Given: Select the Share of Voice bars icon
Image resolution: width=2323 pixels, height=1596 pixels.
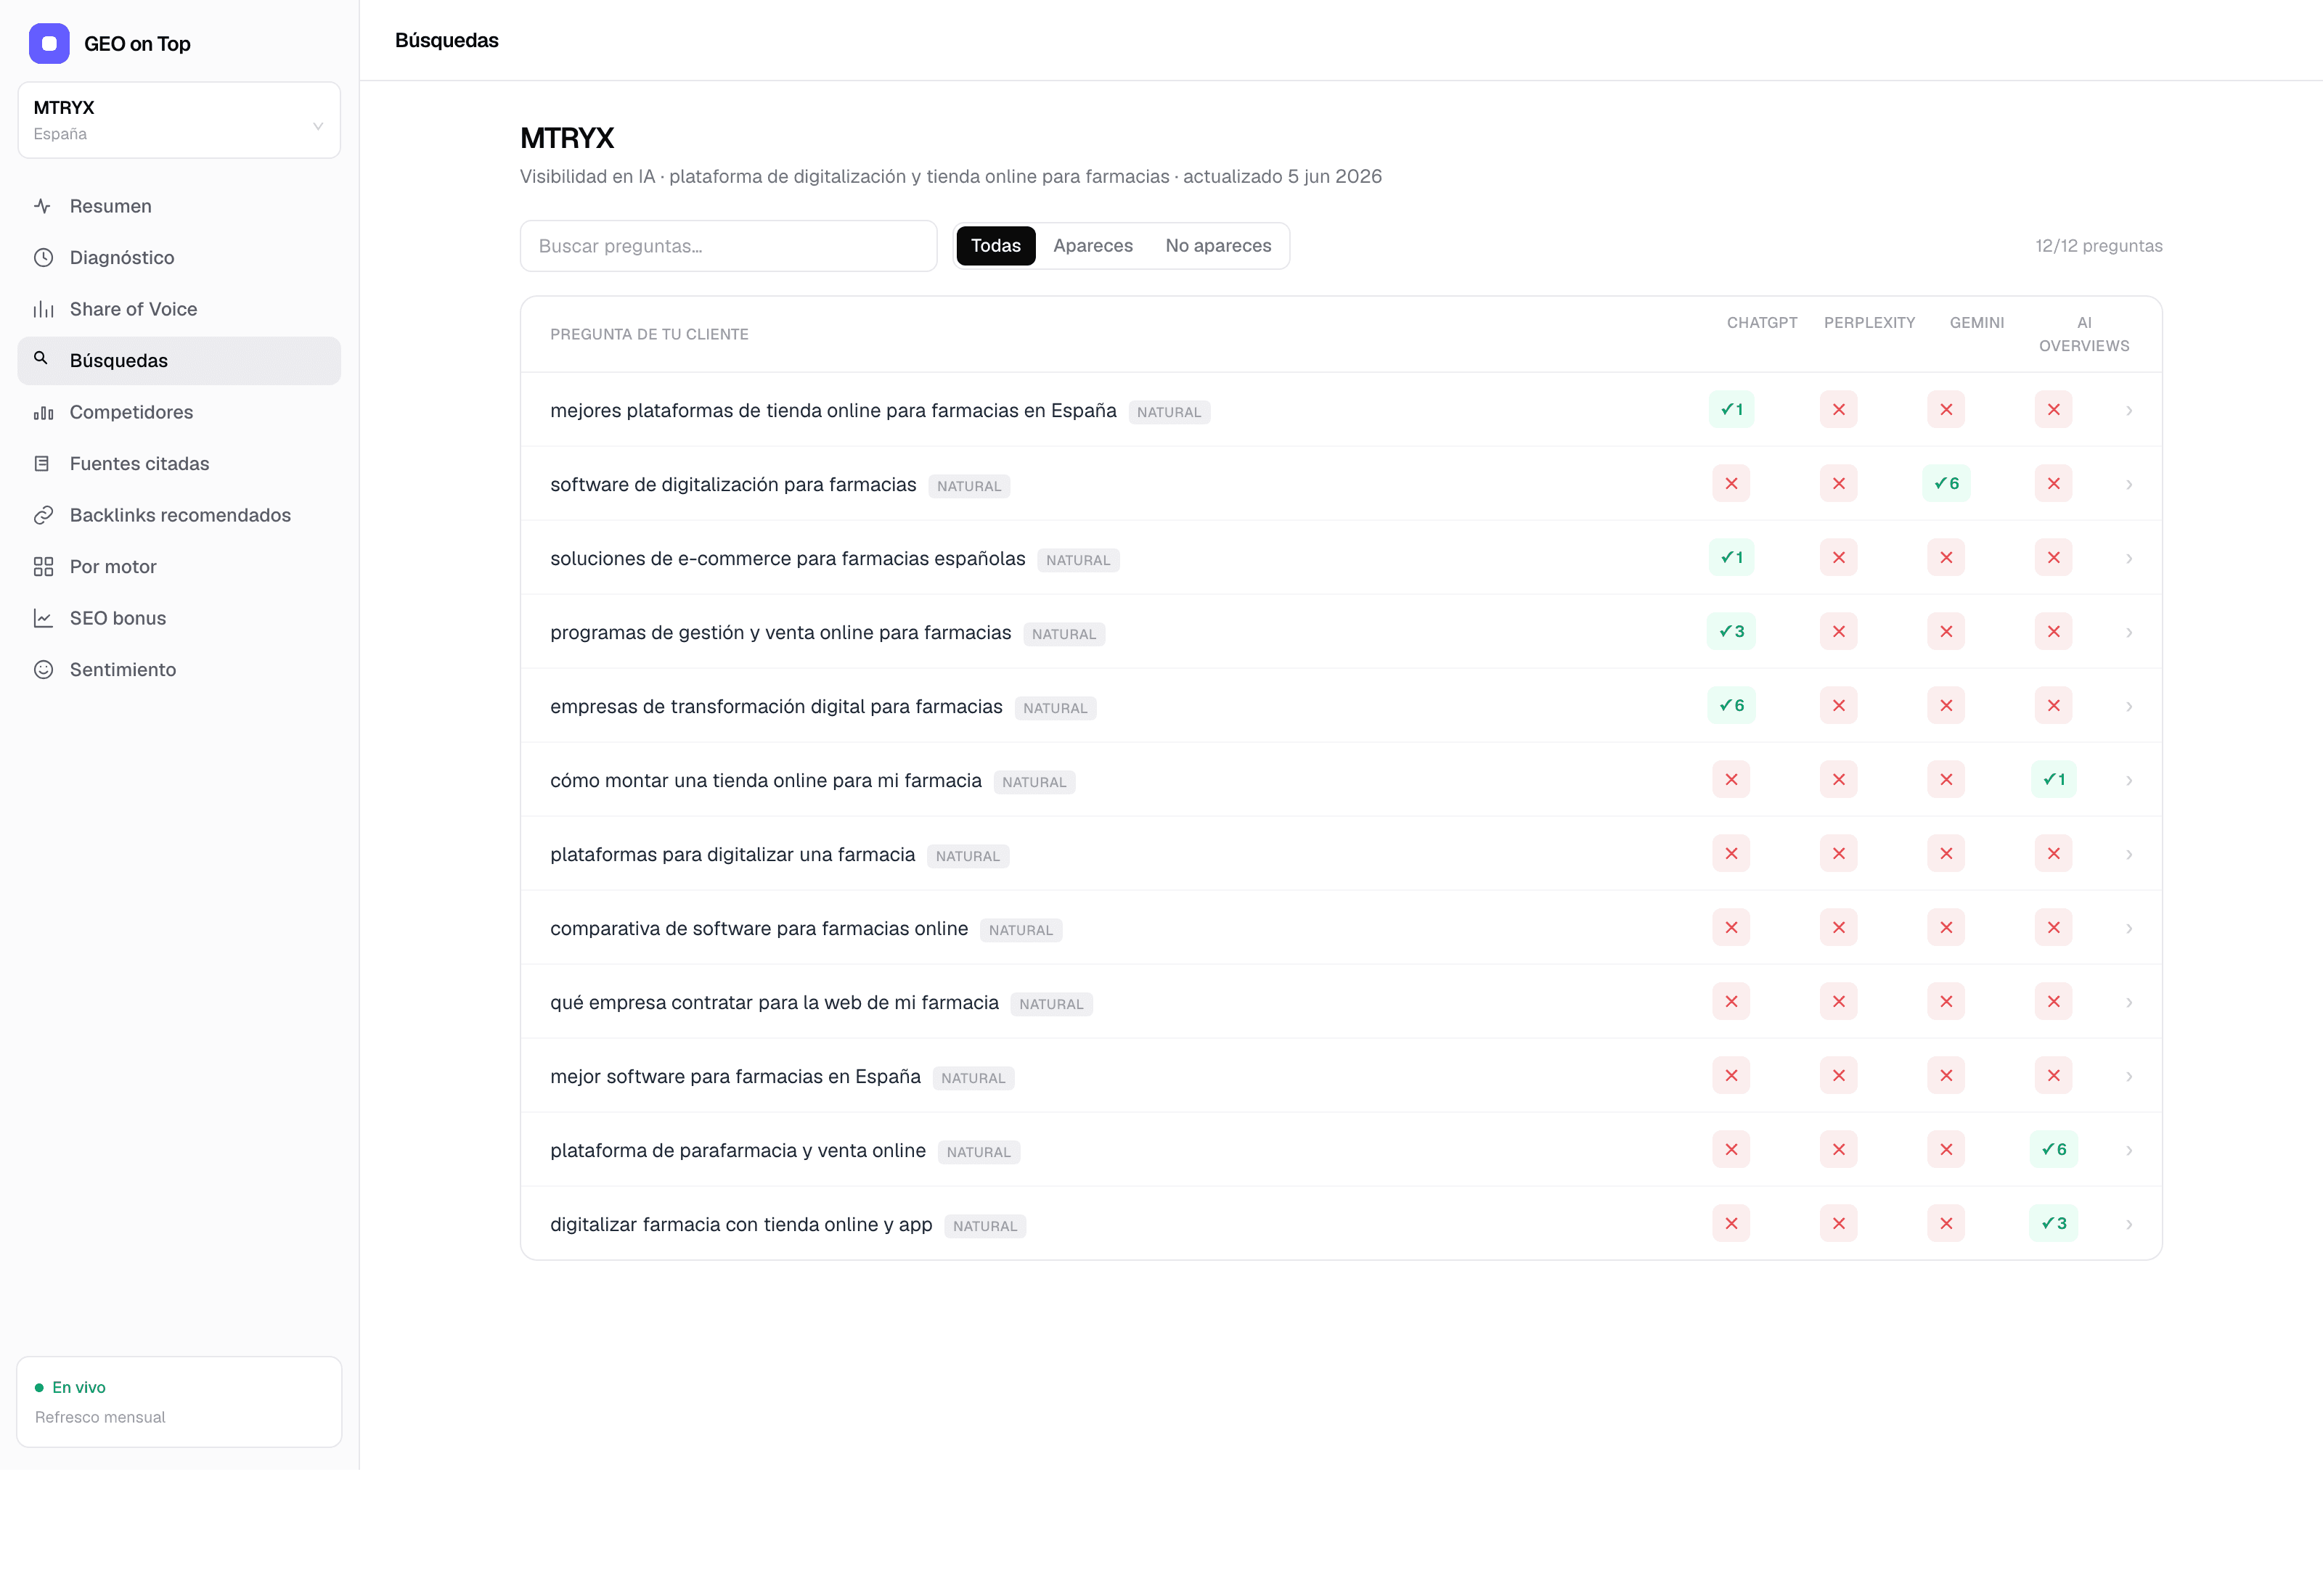Looking at the screenshot, I should [x=43, y=309].
